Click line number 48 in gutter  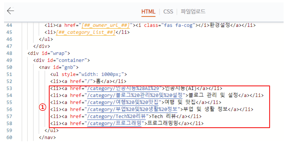pos(9,53)
